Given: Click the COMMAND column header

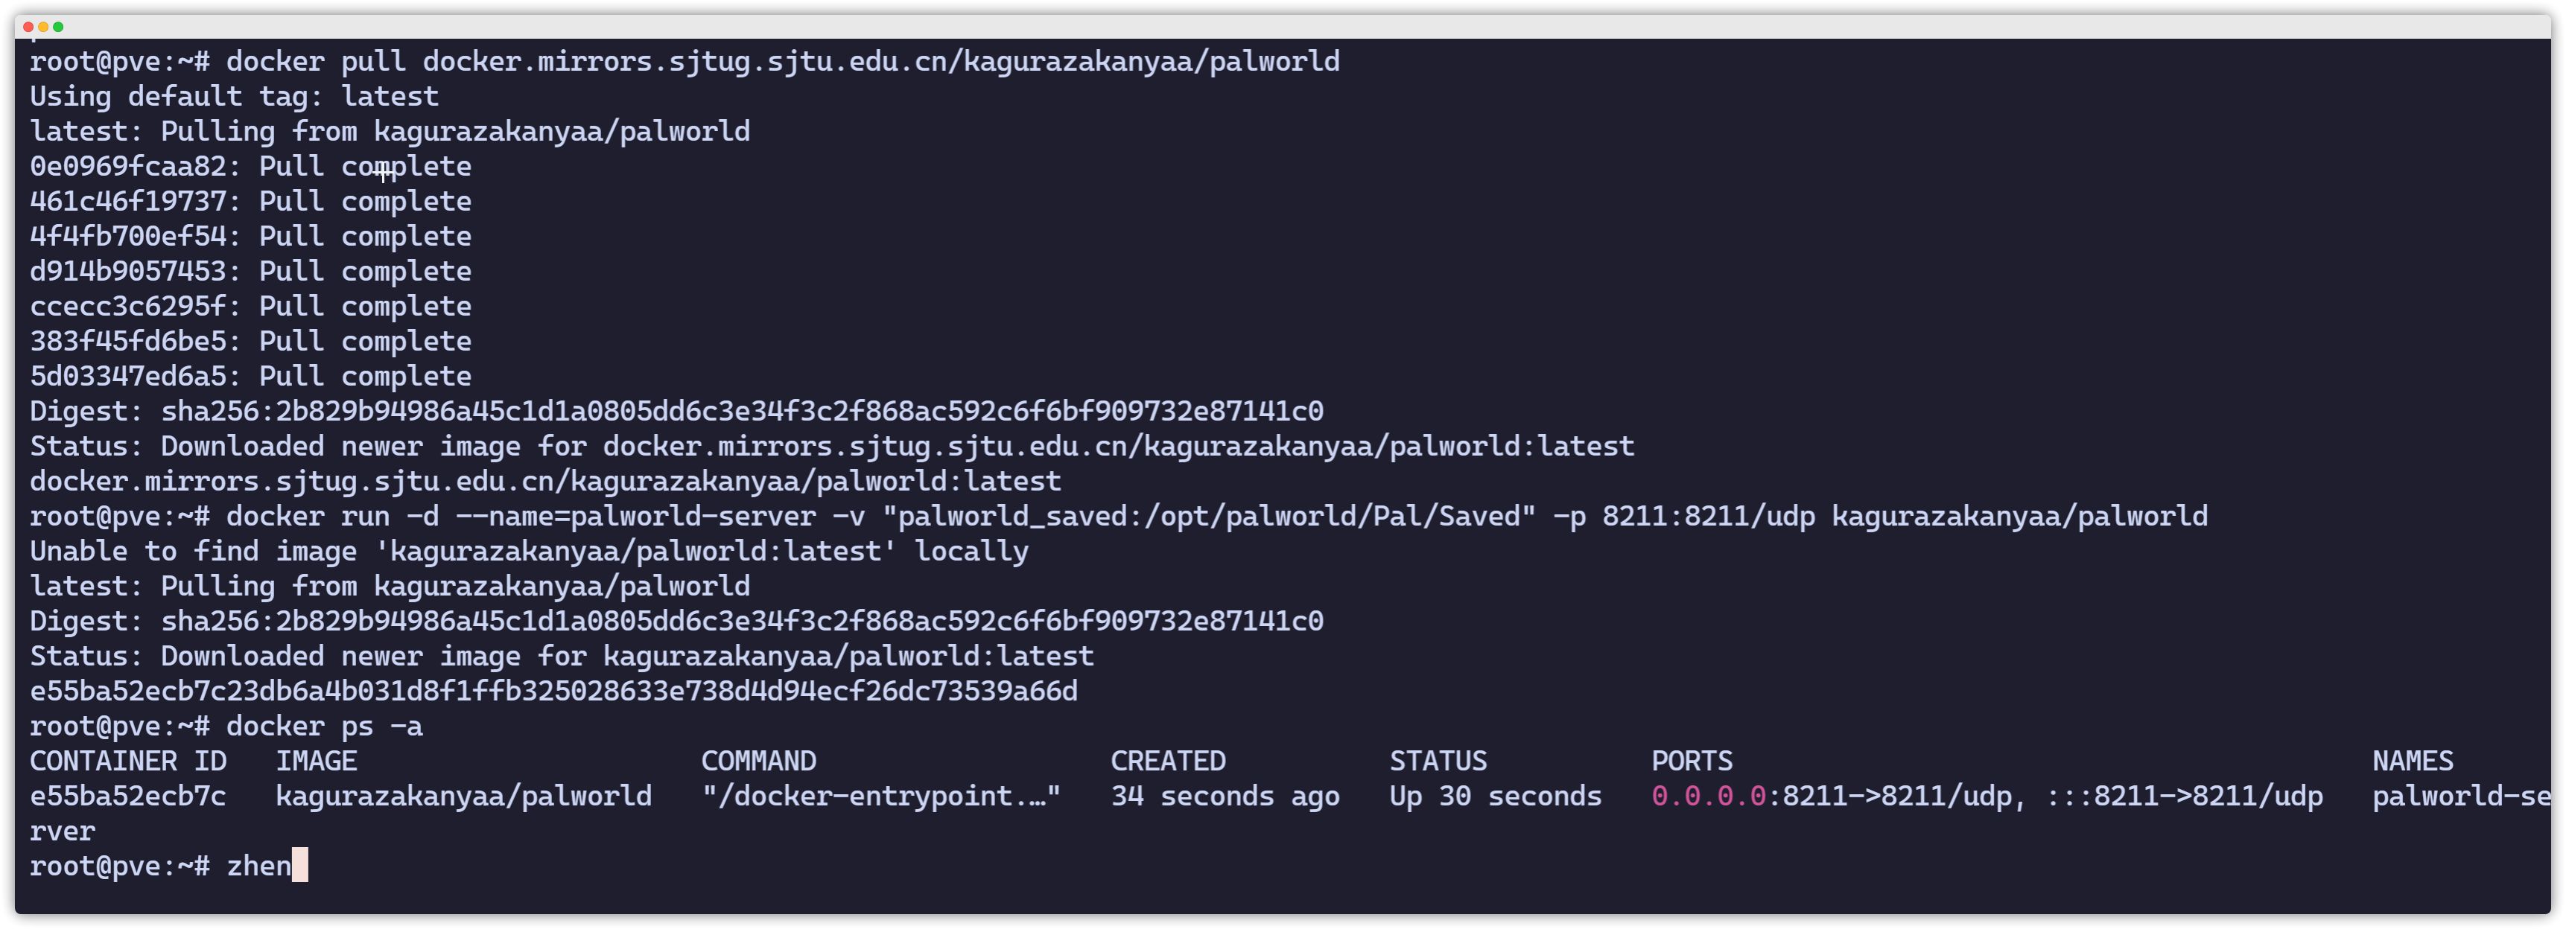Looking at the screenshot, I should [x=758, y=761].
